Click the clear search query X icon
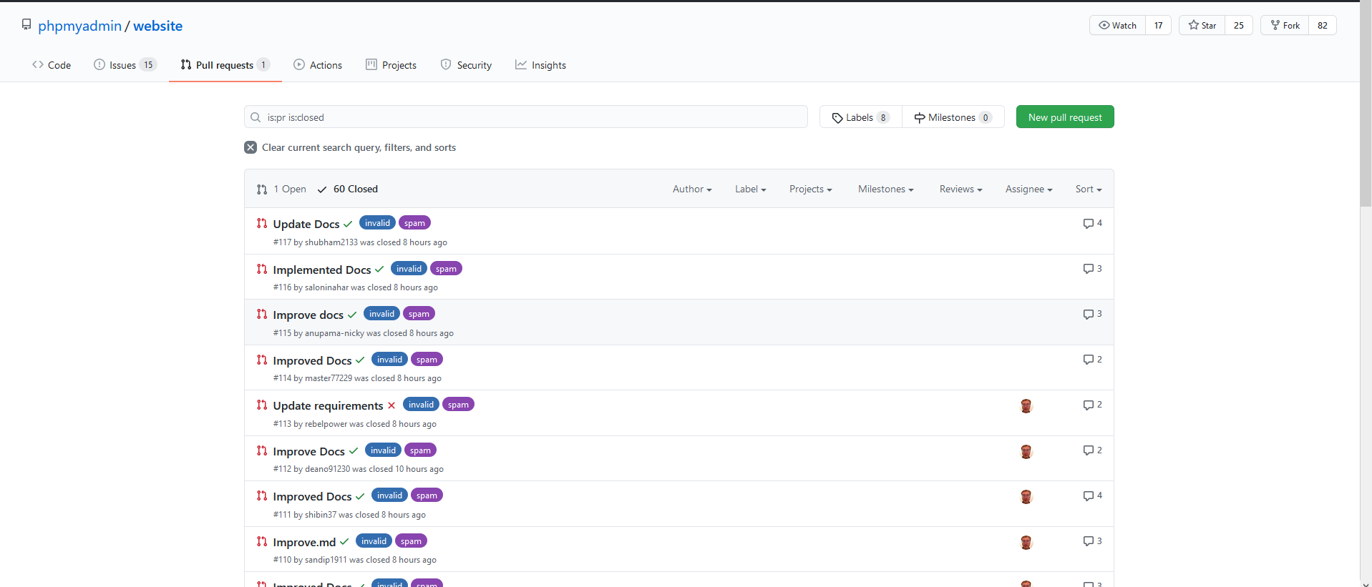1372x587 pixels. click(x=250, y=147)
